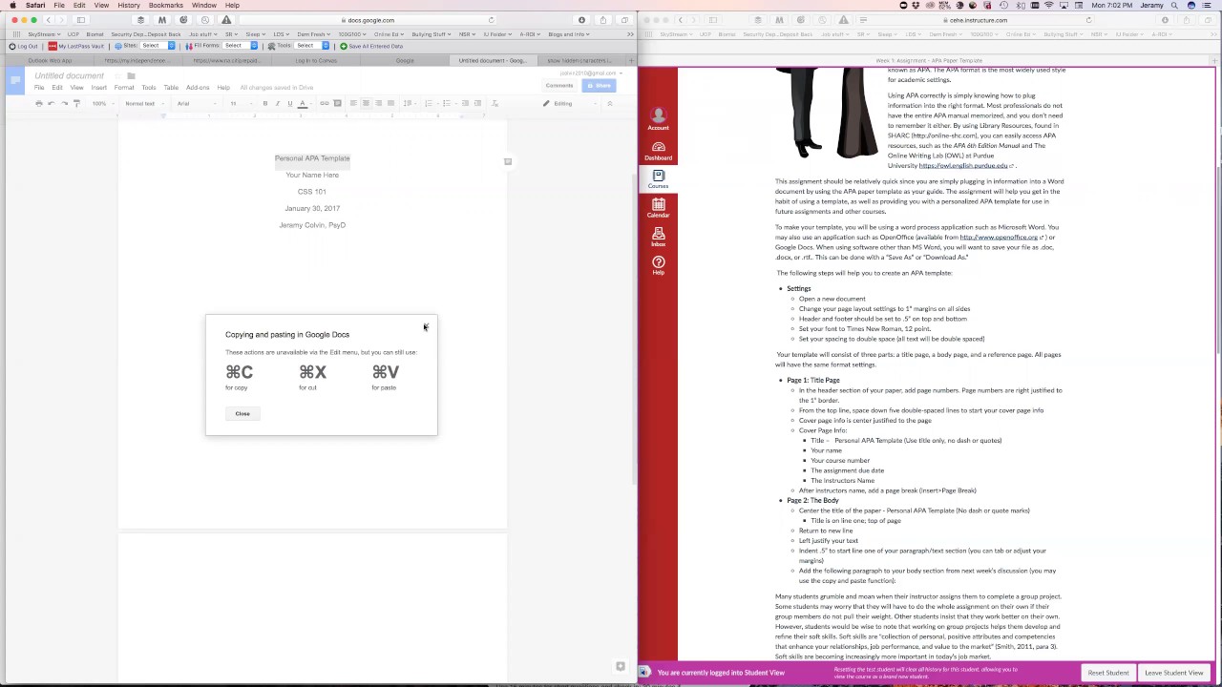The image size is (1222, 687).
Task: Click the Insert link icon in Docs toolbar
Action: click(325, 103)
